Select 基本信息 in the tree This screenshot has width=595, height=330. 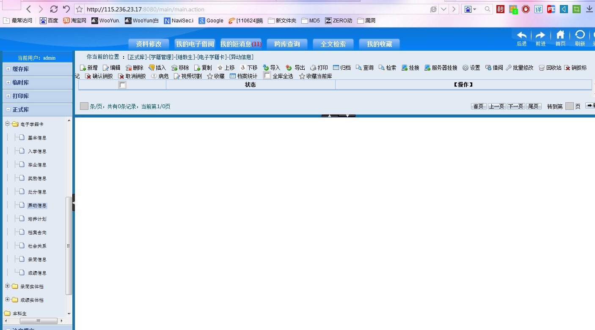(37, 138)
